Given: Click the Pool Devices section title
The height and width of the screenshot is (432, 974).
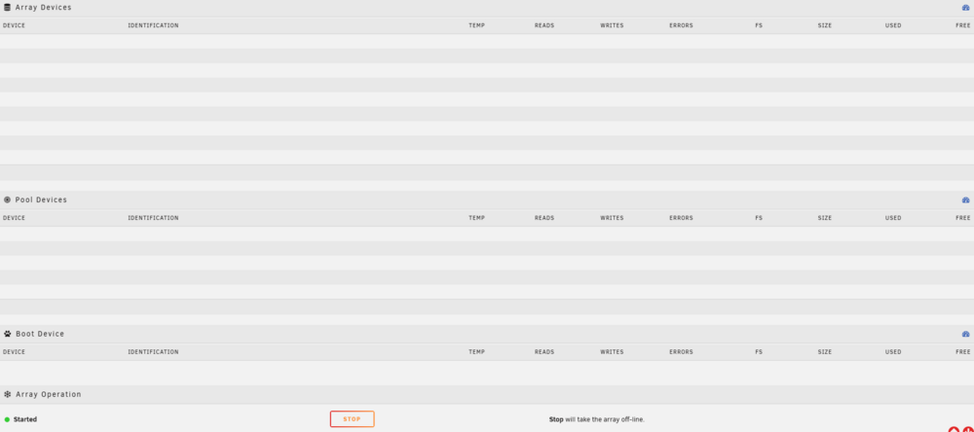Looking at the screenshot, I should (41, 199).
